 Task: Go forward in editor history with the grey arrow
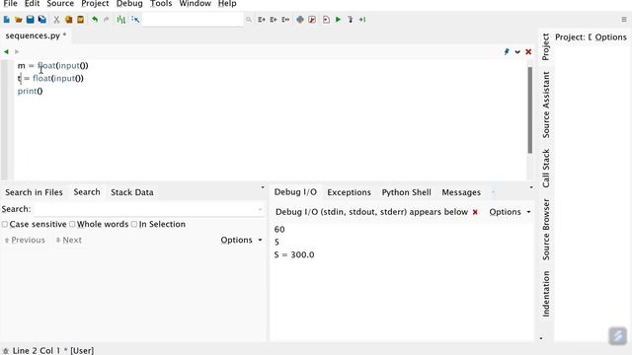[x=17, y=51]
